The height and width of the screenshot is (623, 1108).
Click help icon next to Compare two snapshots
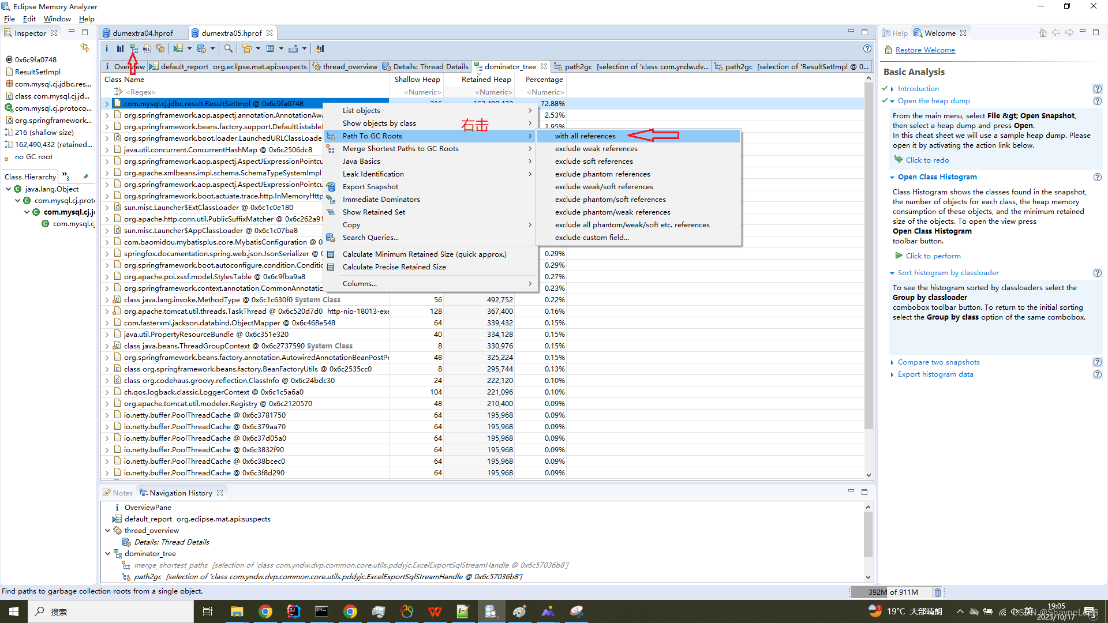(1097, 362)
